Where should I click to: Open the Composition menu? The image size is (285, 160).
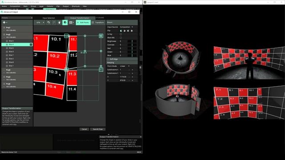coord(15,6)
